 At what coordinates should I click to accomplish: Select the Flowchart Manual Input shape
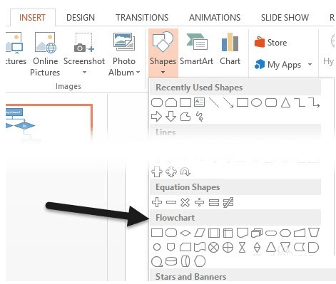pos(300,233)
